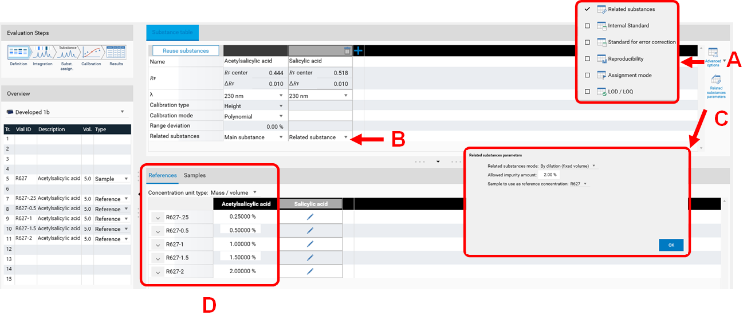Check the LOD / LOQ option
Screen dimensions: 755x331
coord(587,92)
